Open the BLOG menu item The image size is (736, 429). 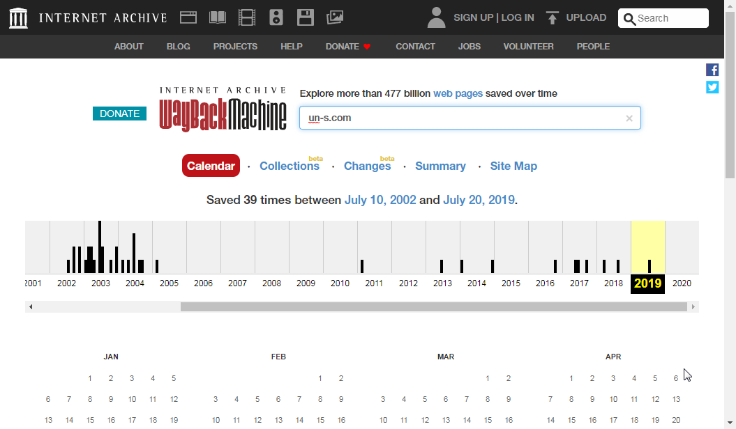pos(178,47)
